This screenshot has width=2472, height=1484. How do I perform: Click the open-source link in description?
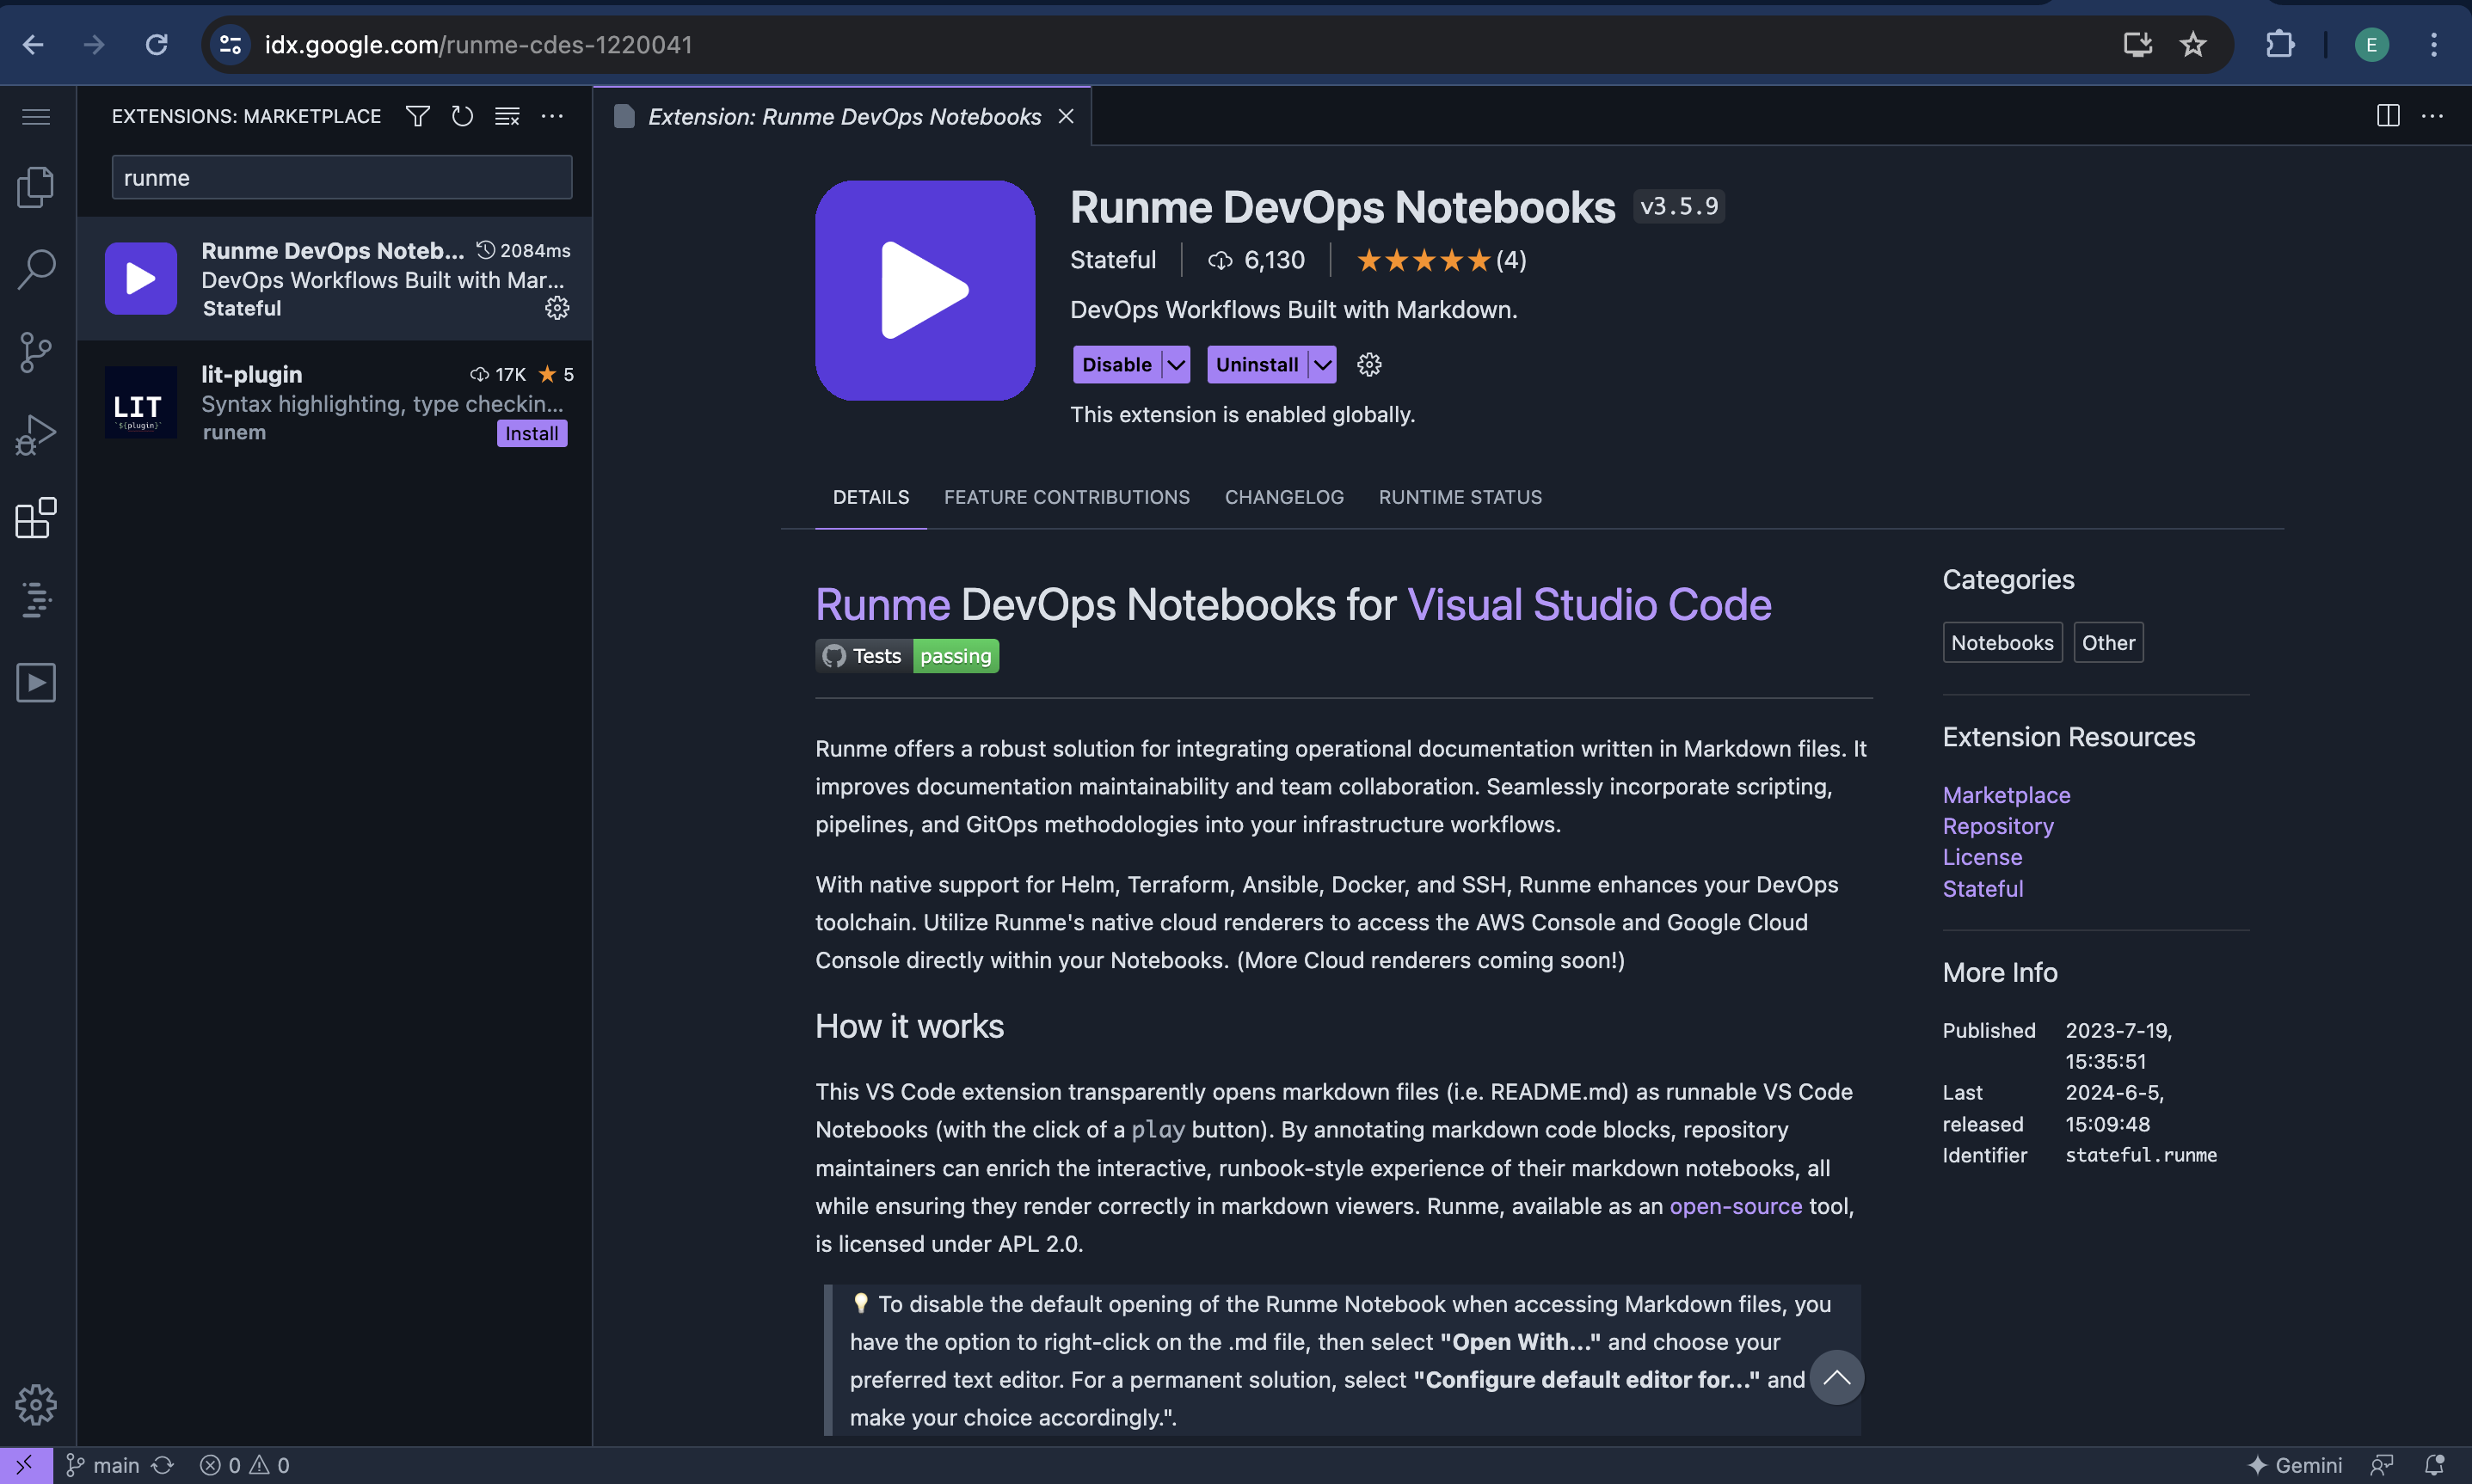pos(1736,1205)
